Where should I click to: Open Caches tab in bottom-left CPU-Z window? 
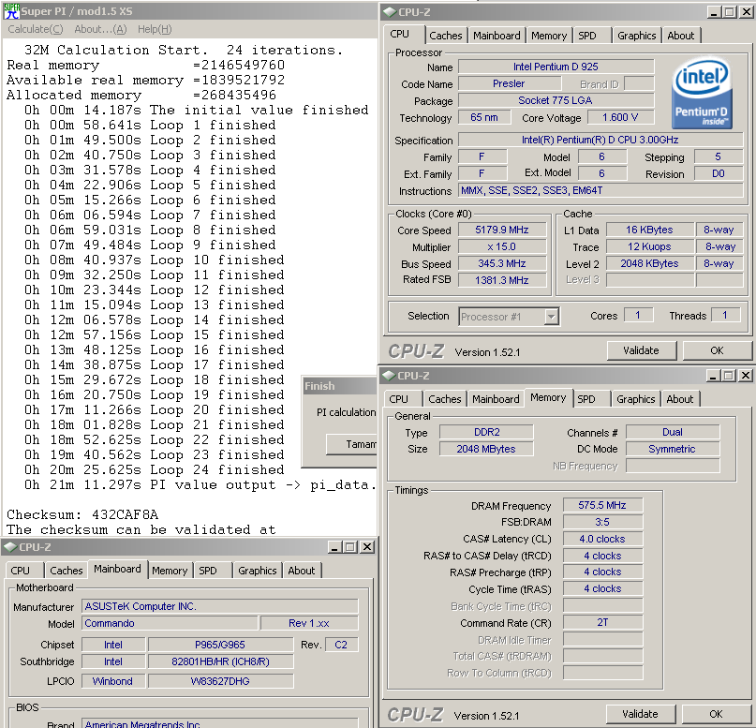pyautogui.click(x=67, y=571)
